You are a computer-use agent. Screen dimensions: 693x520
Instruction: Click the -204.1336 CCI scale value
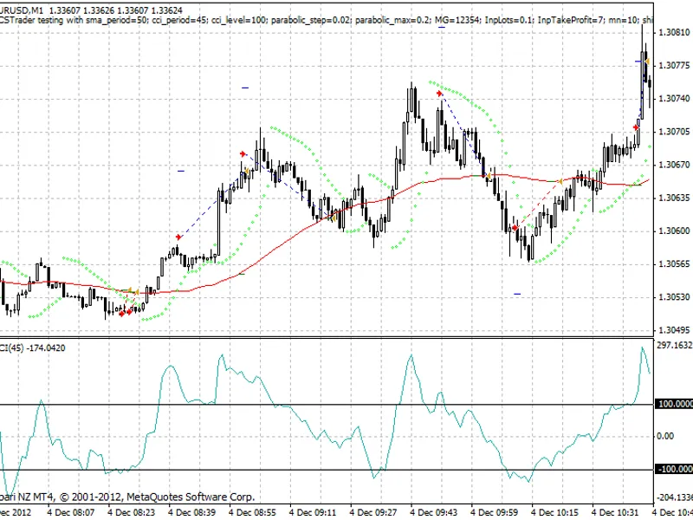(x=675, y=497)
